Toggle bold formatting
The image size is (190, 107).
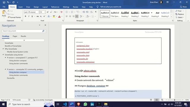point(26,16)
